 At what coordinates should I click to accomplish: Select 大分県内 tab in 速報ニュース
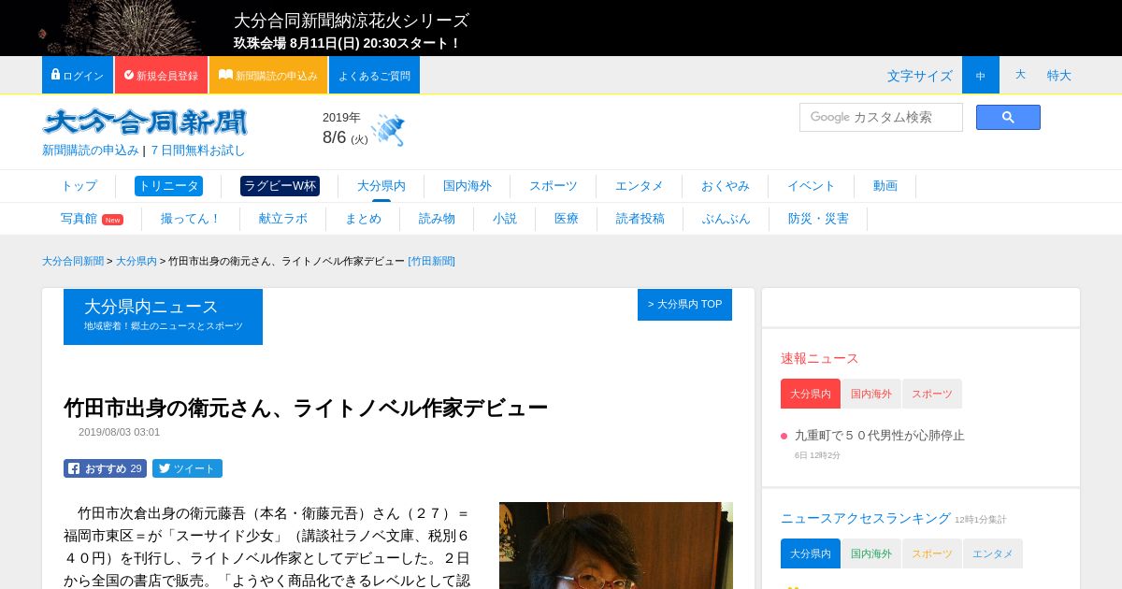[811, 394]
